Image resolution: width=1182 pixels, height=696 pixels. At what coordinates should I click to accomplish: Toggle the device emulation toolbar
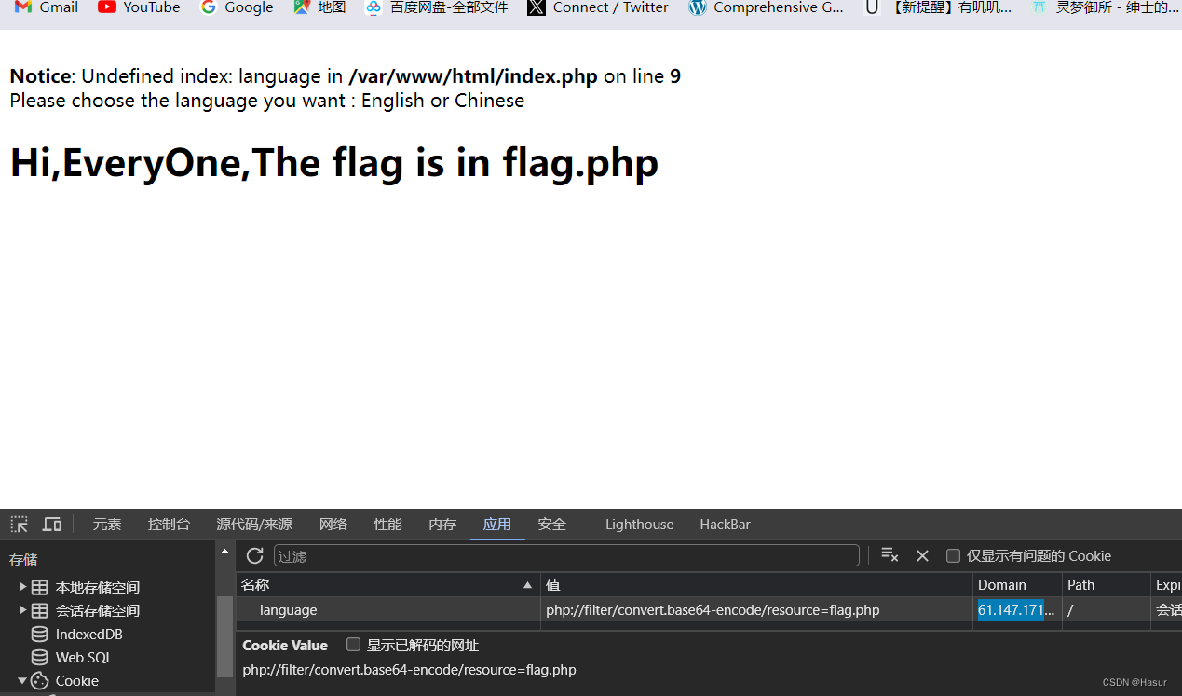[x=51, y=524]
